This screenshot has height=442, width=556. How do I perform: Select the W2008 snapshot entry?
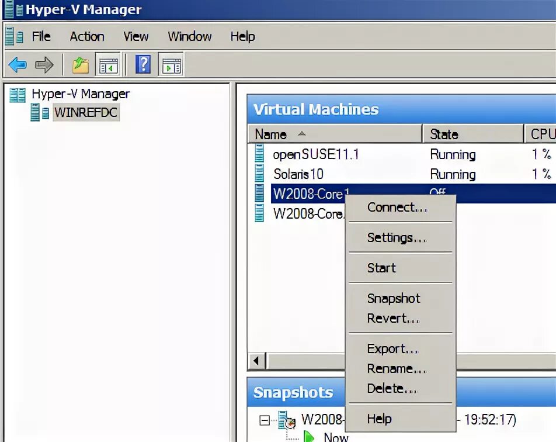[x=322, y=420]
